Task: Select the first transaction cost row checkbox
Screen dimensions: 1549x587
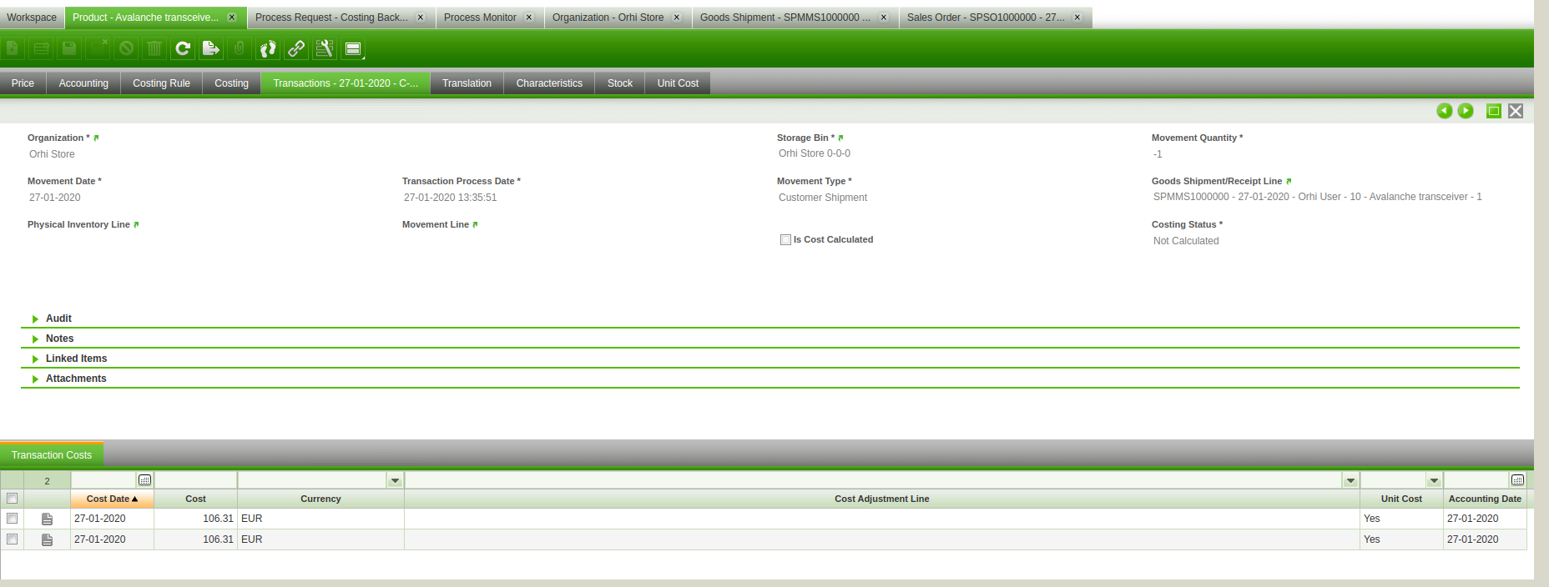Action: [x=12, y=519]
